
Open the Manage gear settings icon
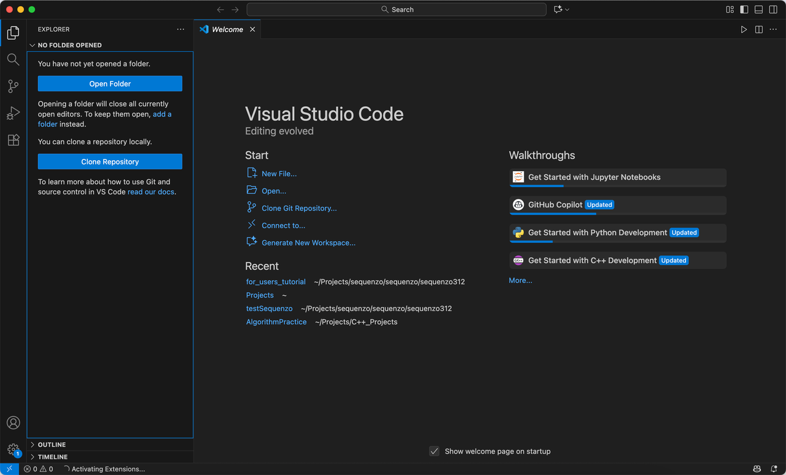pos(13,449)
